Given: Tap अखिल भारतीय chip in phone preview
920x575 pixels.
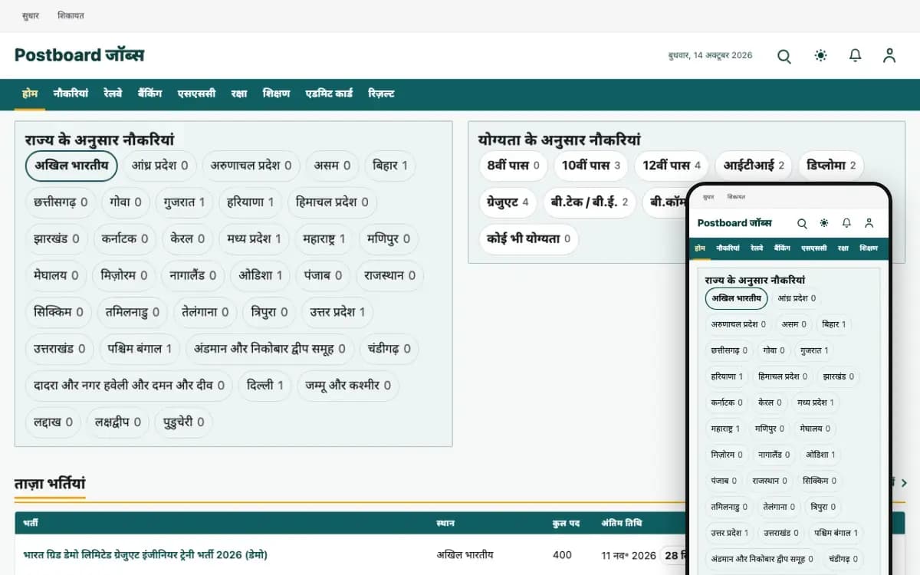Looking at the screenshot, I should click(737, 298).
